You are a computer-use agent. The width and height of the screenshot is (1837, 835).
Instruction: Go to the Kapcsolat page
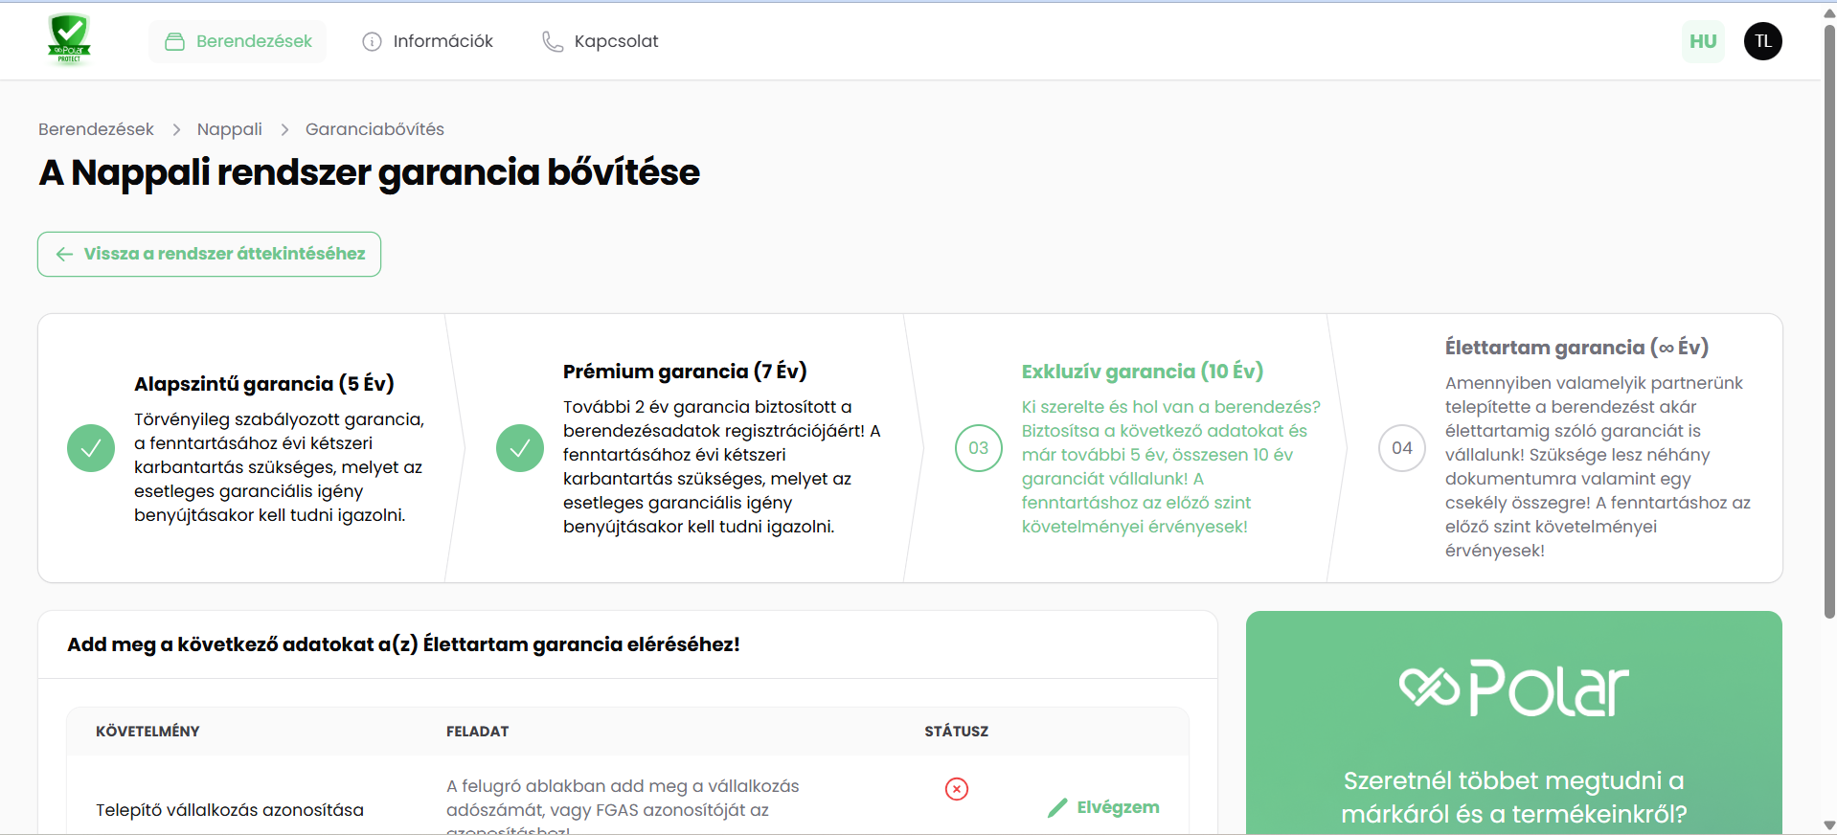[x=601, y=41]
